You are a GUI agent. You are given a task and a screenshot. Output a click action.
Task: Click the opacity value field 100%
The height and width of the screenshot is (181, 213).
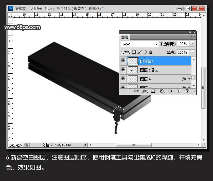click(183, 44)
